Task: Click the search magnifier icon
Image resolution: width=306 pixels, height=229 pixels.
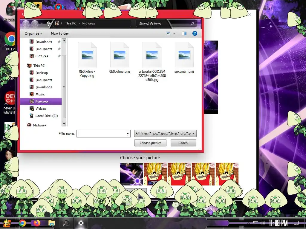Action: click(192, 24)
